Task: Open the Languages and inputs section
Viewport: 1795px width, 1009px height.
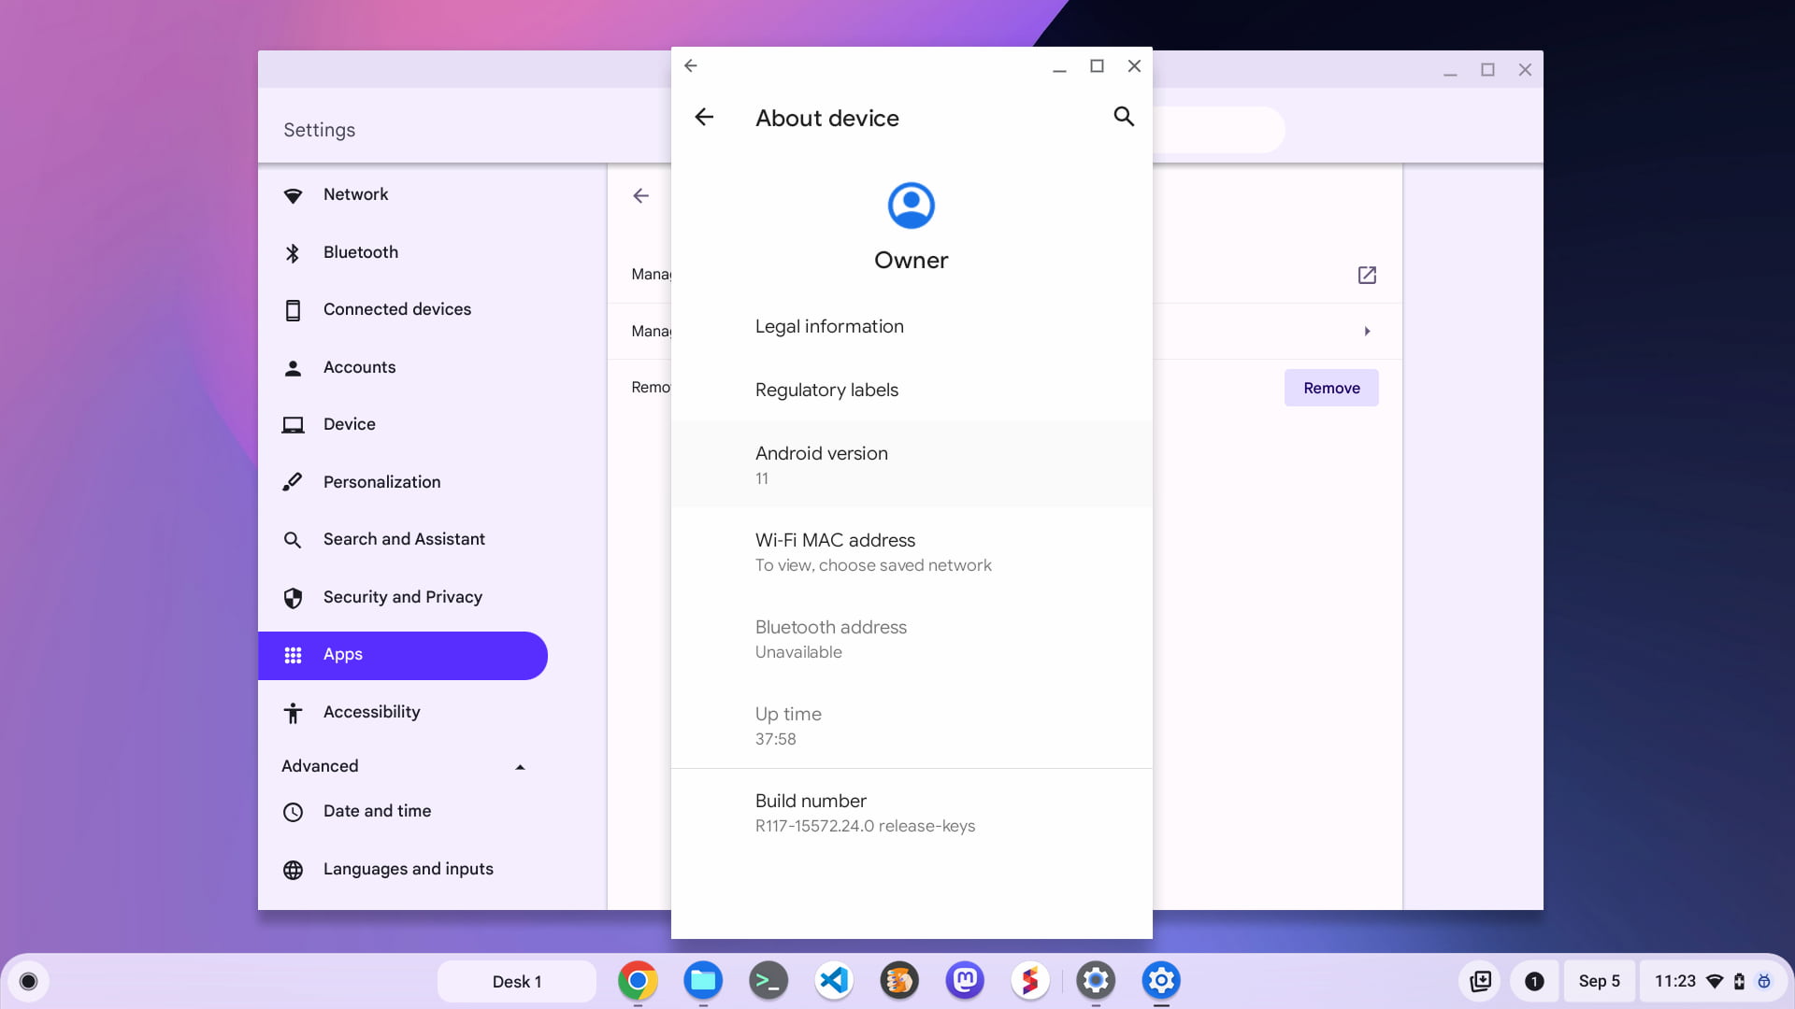Action: 408,869
